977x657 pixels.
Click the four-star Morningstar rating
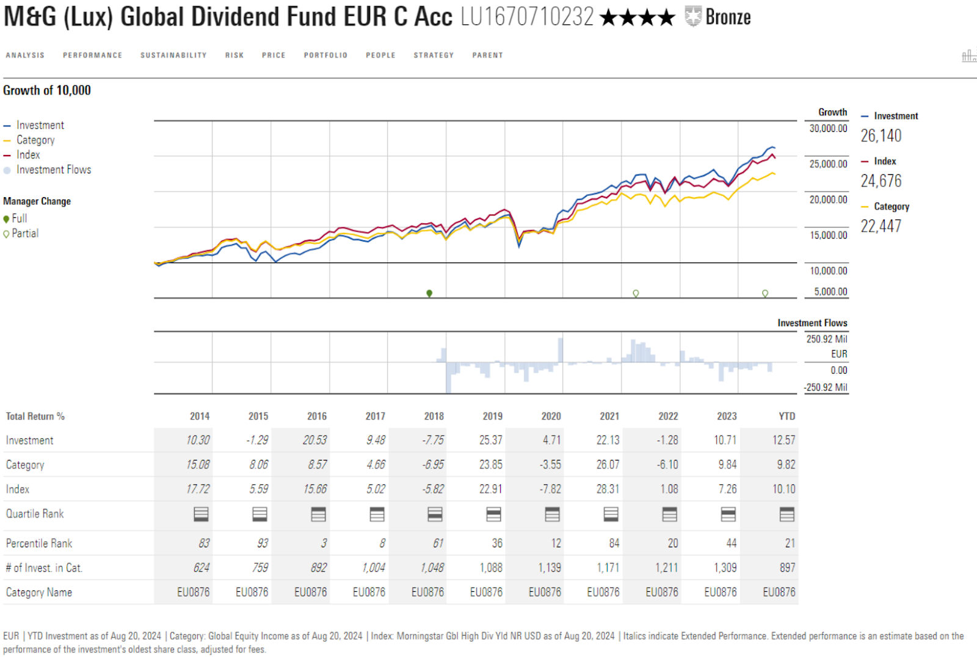637,18
